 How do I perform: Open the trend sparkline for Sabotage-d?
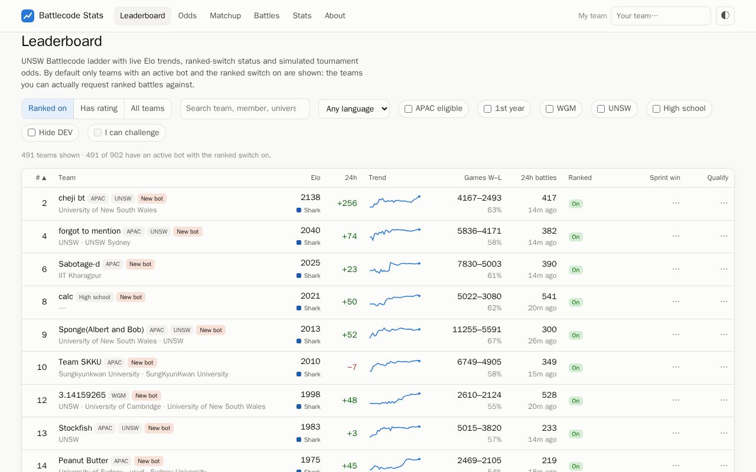coord(395,268)
